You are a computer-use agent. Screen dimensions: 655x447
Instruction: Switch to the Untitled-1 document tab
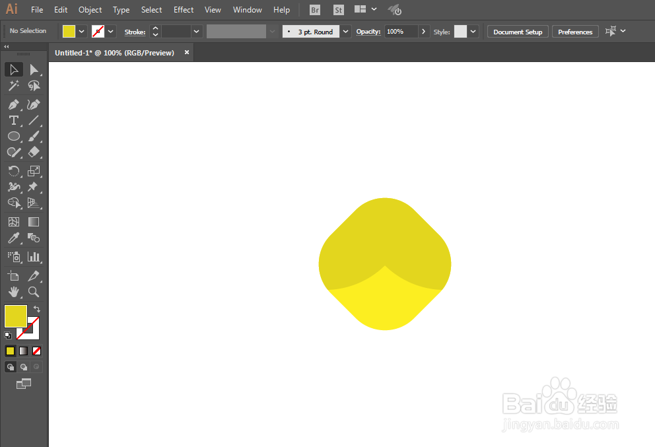coord(114,53)
